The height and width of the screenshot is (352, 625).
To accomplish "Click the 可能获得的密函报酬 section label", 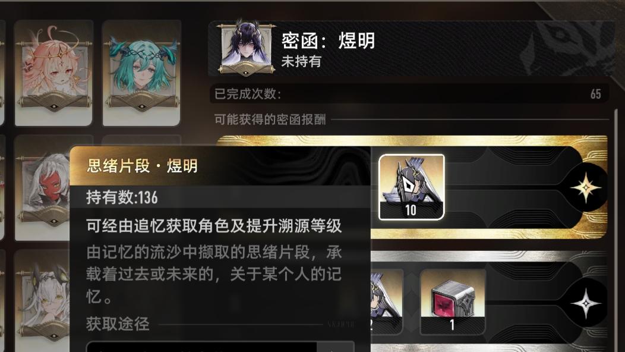I will coord(270,120).
